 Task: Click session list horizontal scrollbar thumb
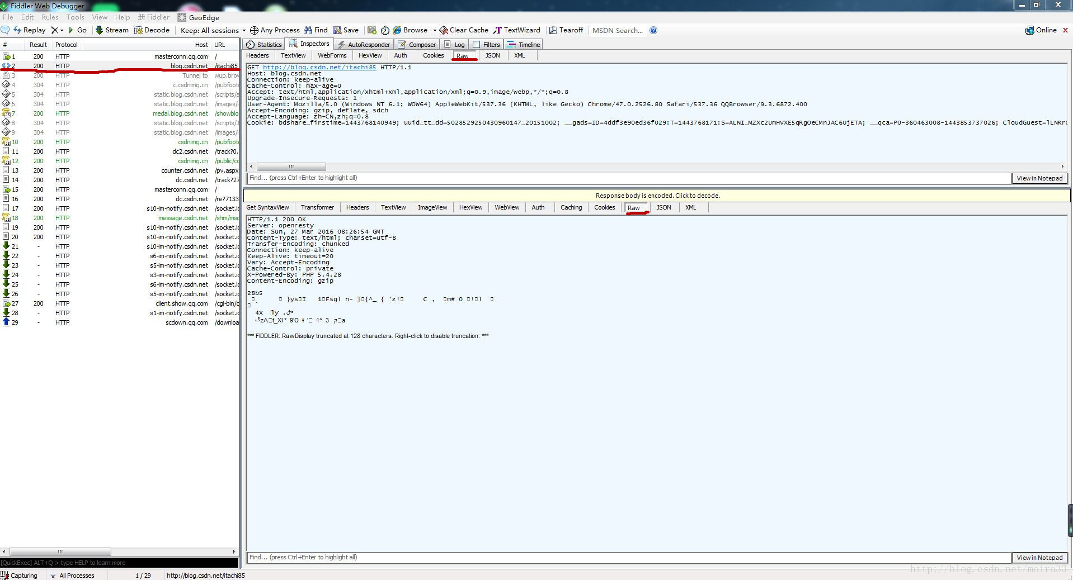point(60,552)
